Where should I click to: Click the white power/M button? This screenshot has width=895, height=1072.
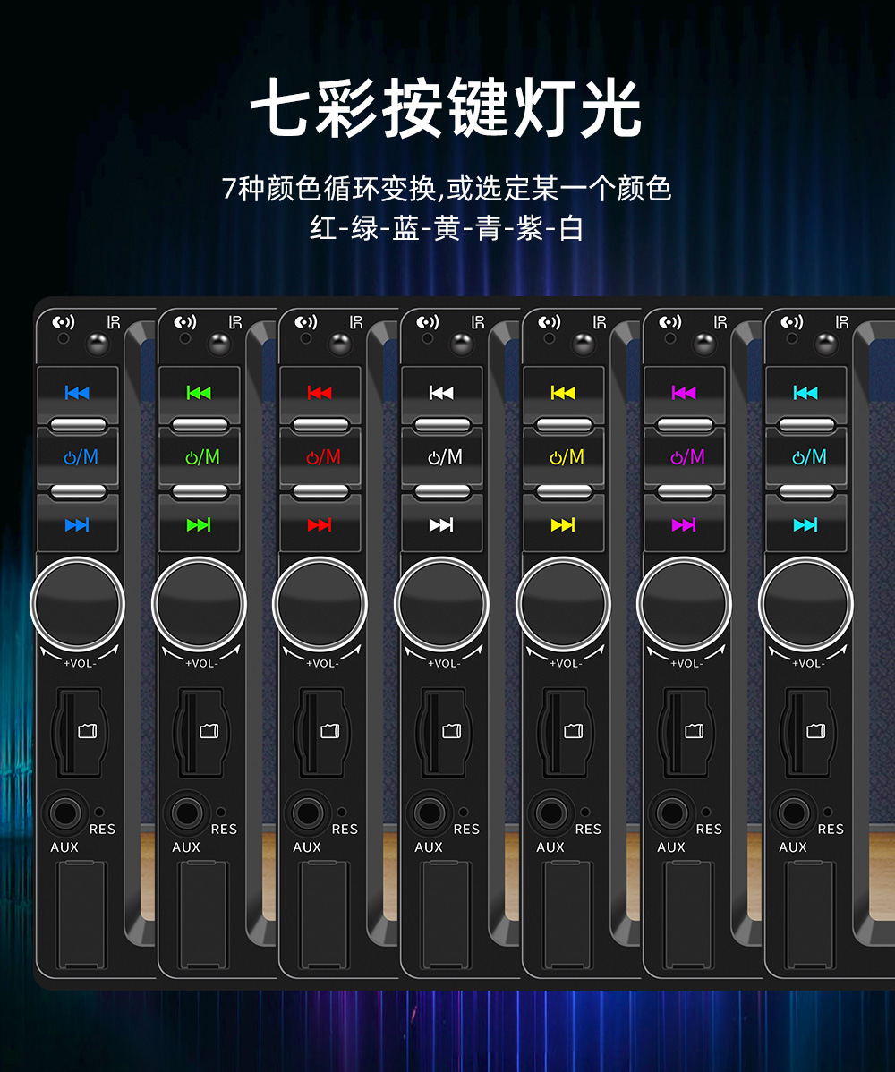click(442, 456)
